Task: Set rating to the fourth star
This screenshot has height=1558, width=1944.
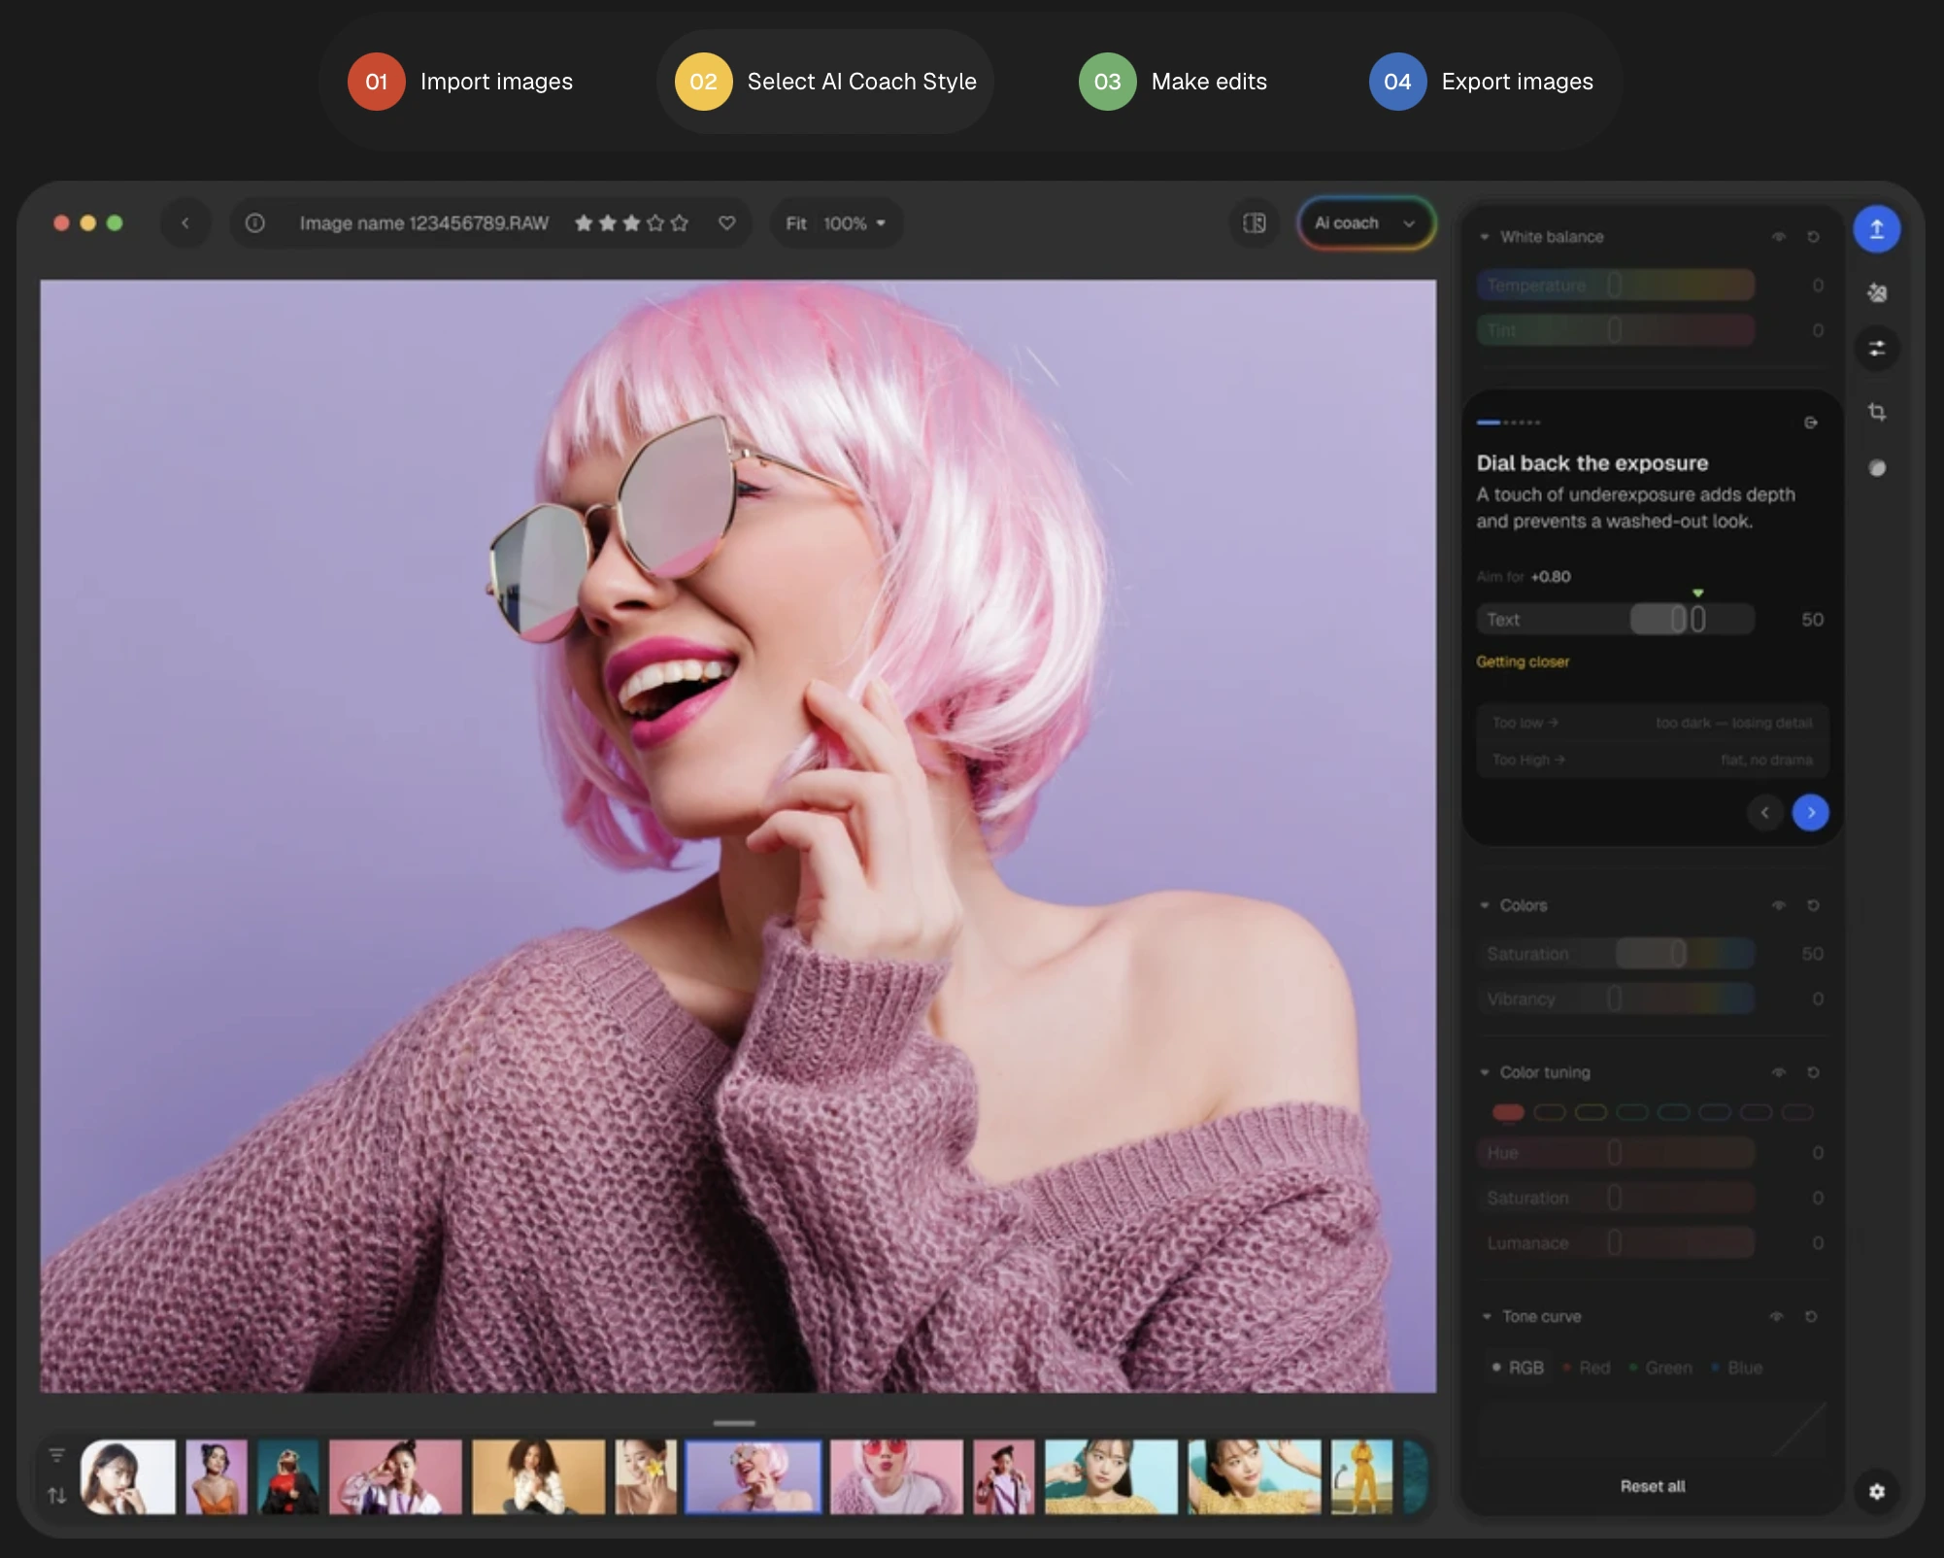Action: pos(655,223)
